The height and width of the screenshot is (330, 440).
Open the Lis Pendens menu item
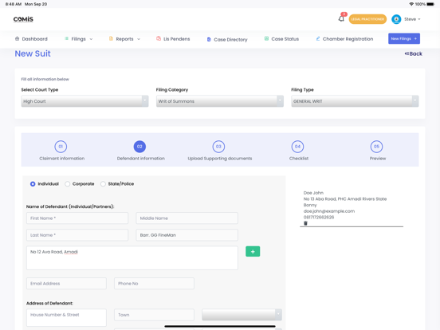pos(173,39)
